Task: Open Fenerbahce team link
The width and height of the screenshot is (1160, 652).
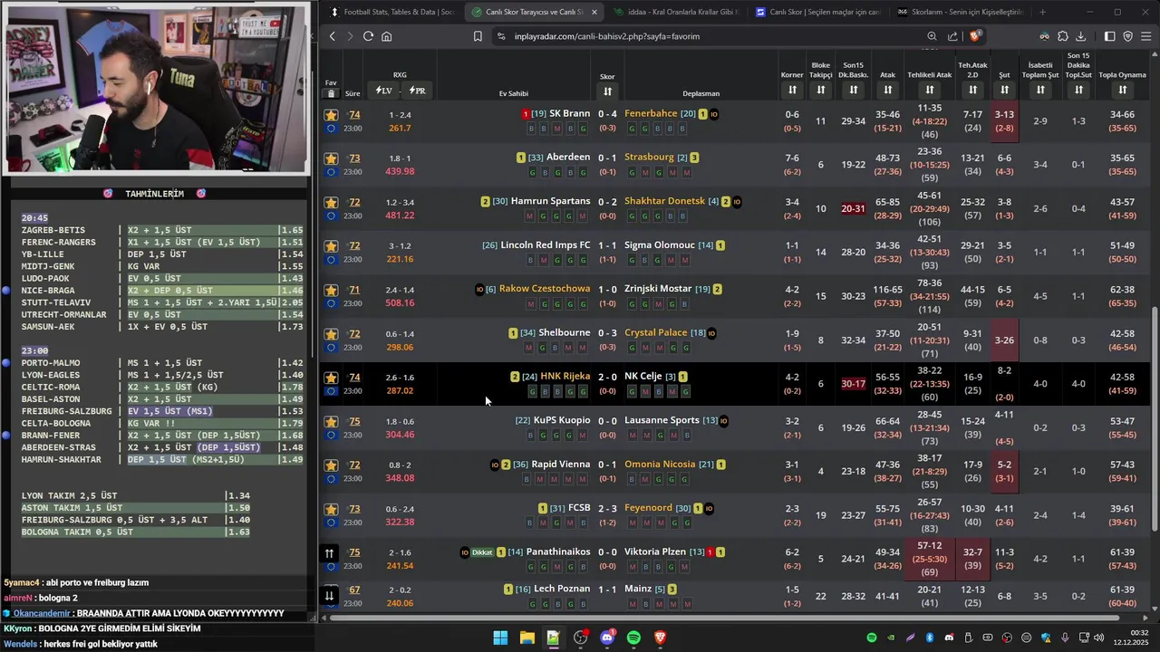Action: (651, 114)
